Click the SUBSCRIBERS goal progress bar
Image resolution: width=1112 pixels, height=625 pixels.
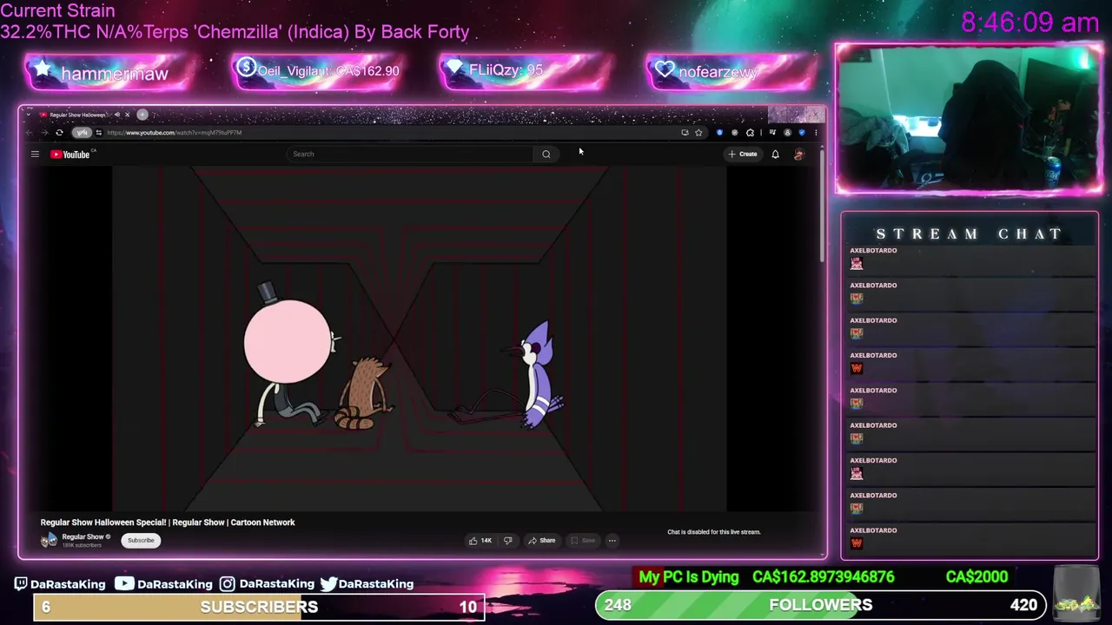(x=259, y=607)
